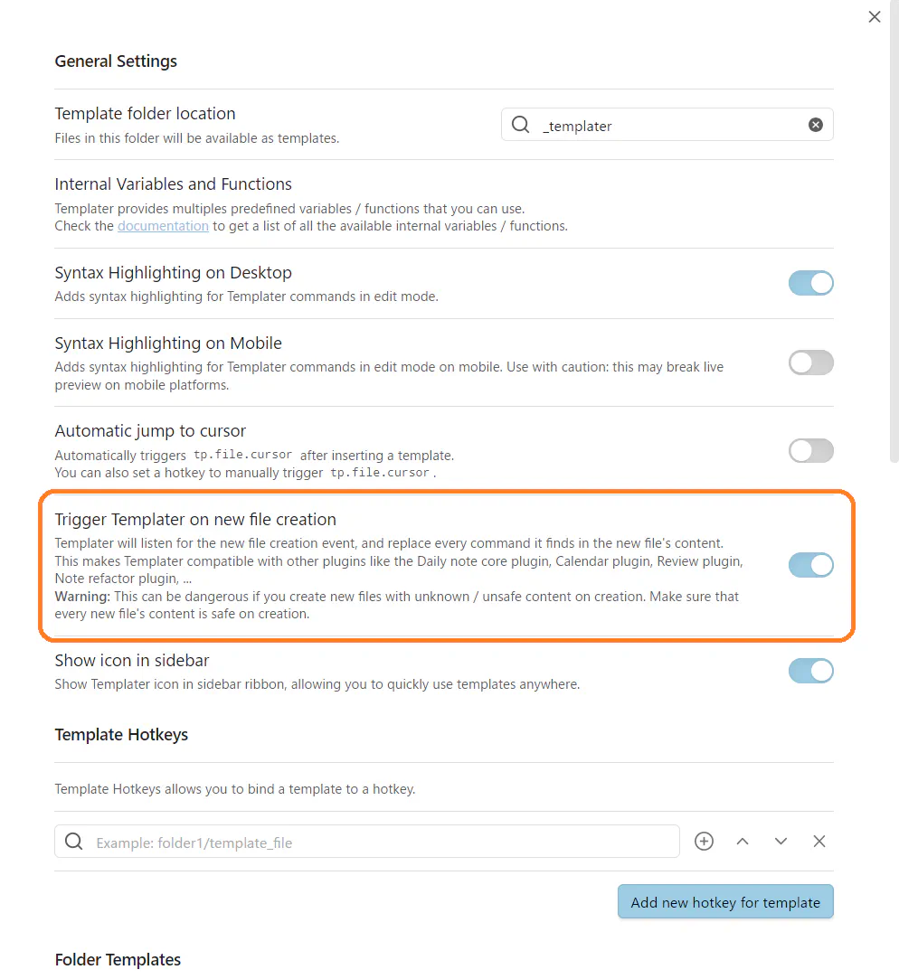This screenshot has width=899, height=979.
Task: Disable Show icon in sidebar
Action: tap(810, 671)
